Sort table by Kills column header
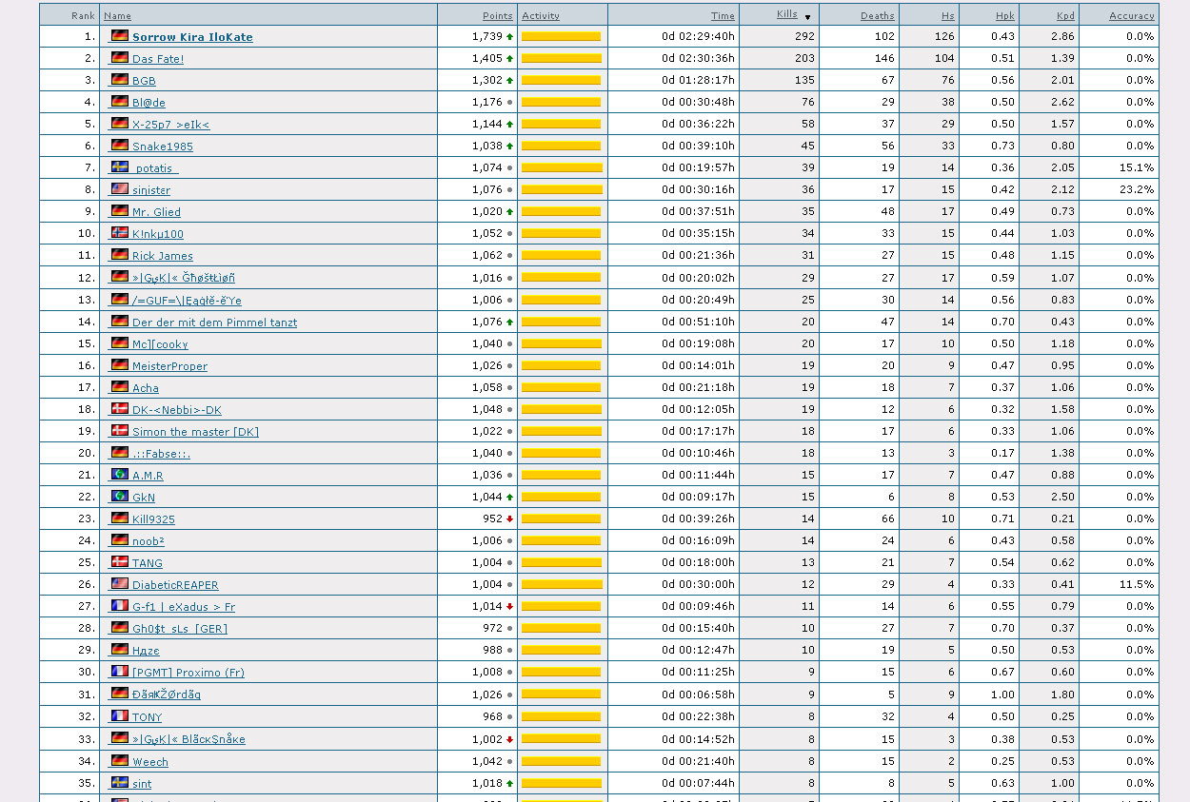This screenshot has width=1190, height=802. pos(785,14)
